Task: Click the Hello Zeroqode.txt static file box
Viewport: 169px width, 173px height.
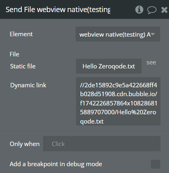Action: [x=109, y=66]
